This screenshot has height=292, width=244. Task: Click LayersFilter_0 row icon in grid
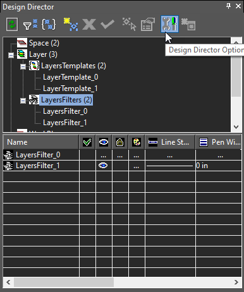[8, 155]
